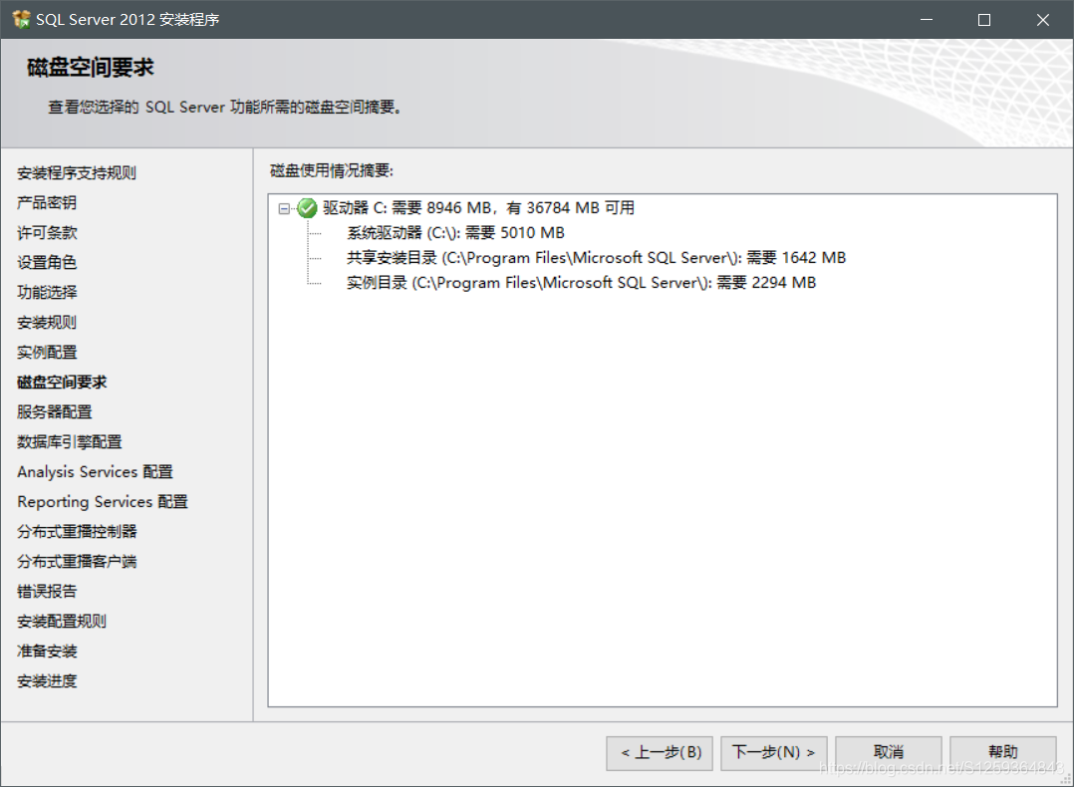Click the 磁盘空间要求 page heading
Viewport: 1074px width, 787px height.
pyautogui.click(x=91, y=67)
